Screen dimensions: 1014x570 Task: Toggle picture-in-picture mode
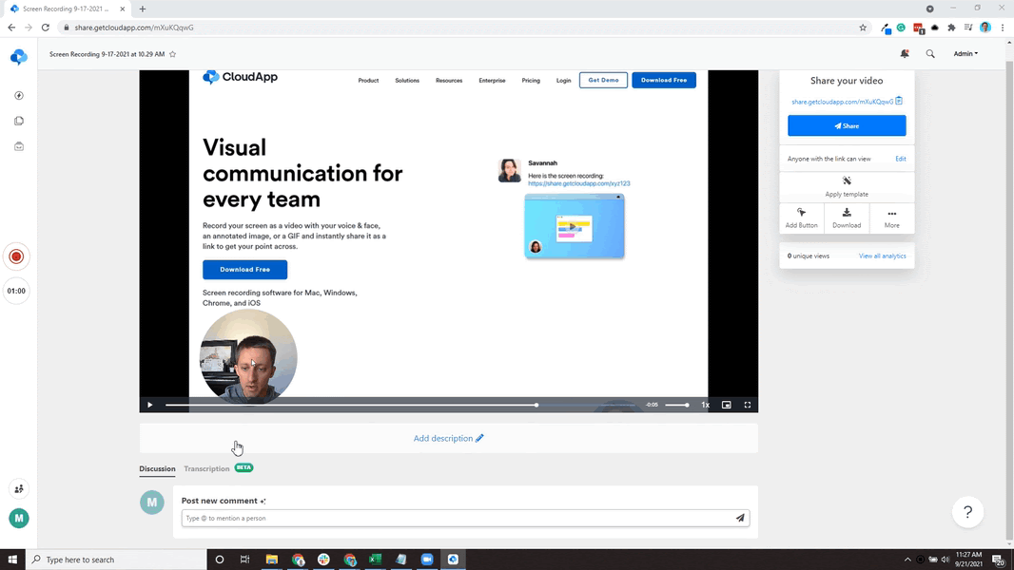[x=726, y=405]
